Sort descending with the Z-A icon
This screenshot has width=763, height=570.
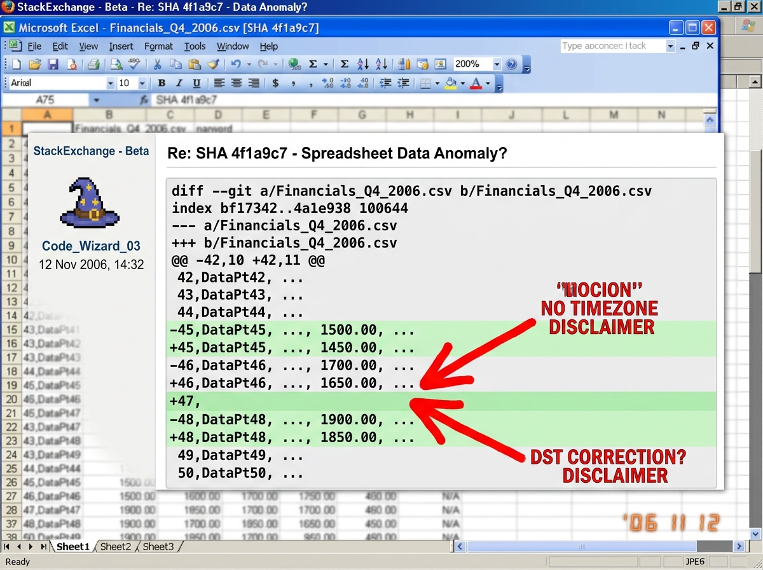(x=381, y=64)
